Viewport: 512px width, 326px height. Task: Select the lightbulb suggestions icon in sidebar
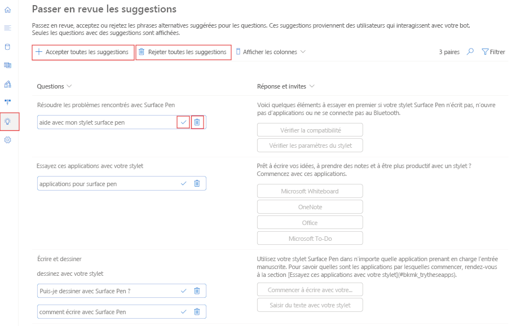[7, 122]
